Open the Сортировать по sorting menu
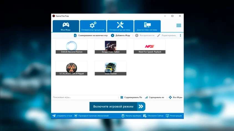The height and width of the screenshot is (131, 234). [154, 97]
